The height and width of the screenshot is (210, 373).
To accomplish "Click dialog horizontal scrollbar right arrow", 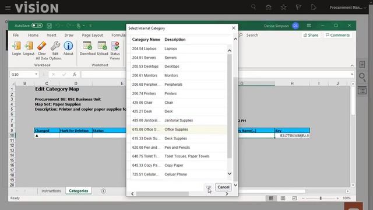I will coord(227,194).
